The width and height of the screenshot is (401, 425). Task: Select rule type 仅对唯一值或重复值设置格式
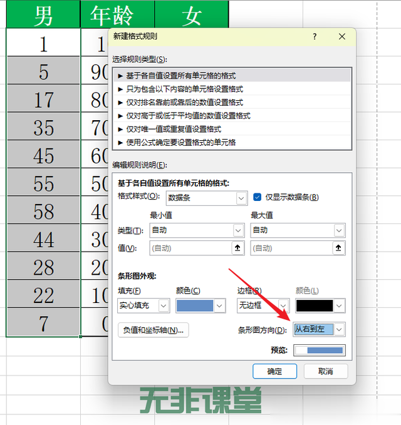(x=232, y=129)
